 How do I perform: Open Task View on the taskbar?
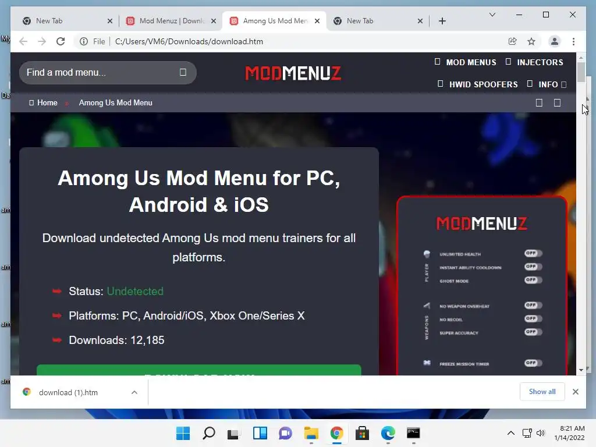233,434
